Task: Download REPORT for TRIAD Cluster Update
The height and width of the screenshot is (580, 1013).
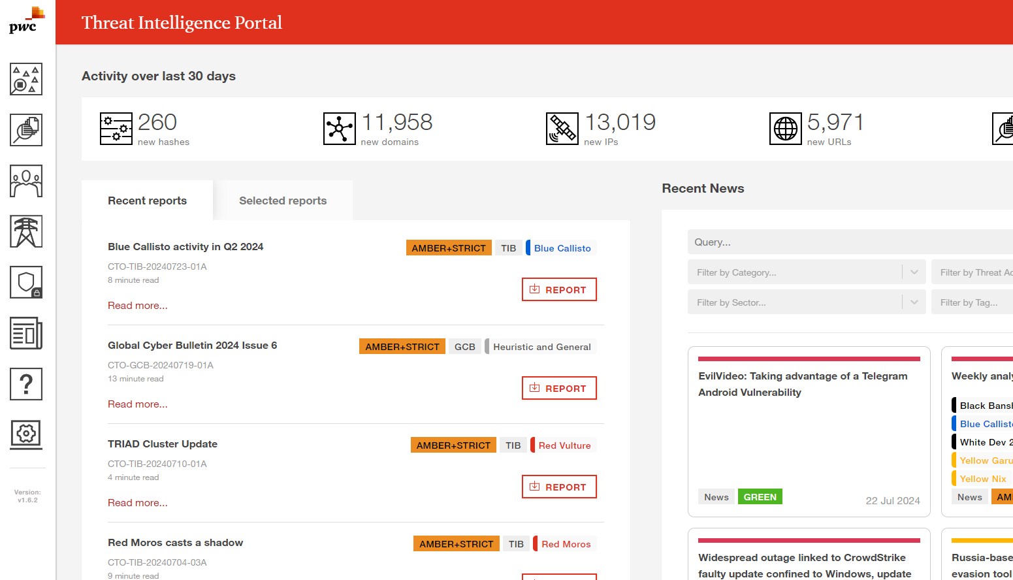Action: [x=559, y=487]
